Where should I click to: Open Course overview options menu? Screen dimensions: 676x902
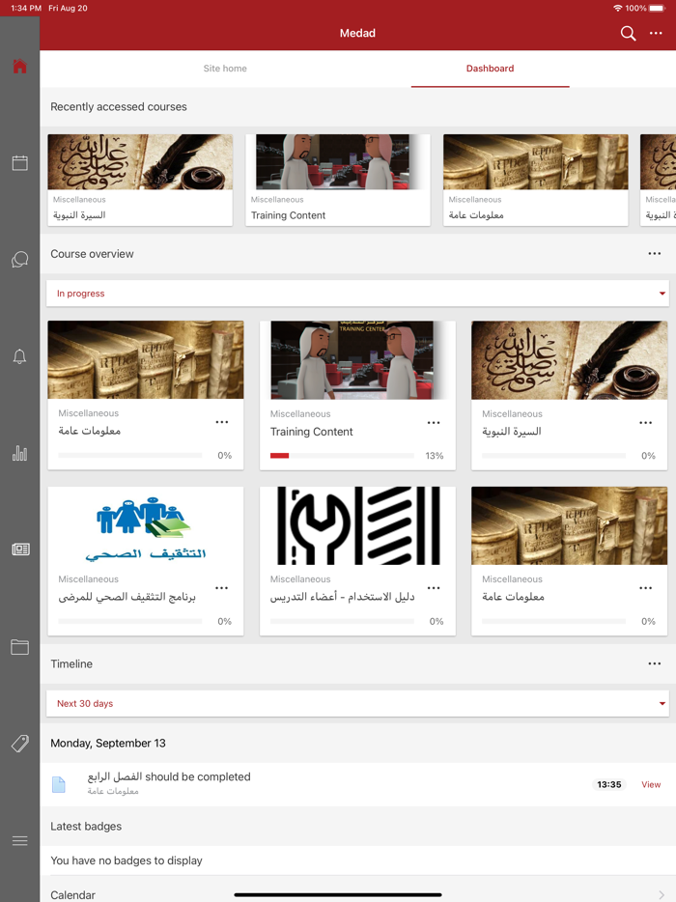654,254
